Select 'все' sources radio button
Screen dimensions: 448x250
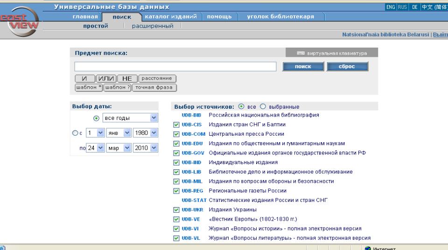[241, 106]
